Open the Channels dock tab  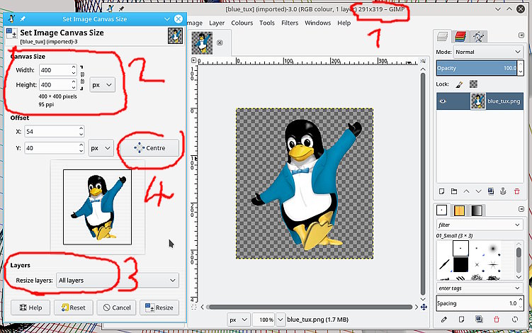pyautogui.click(x=460, y=37)
